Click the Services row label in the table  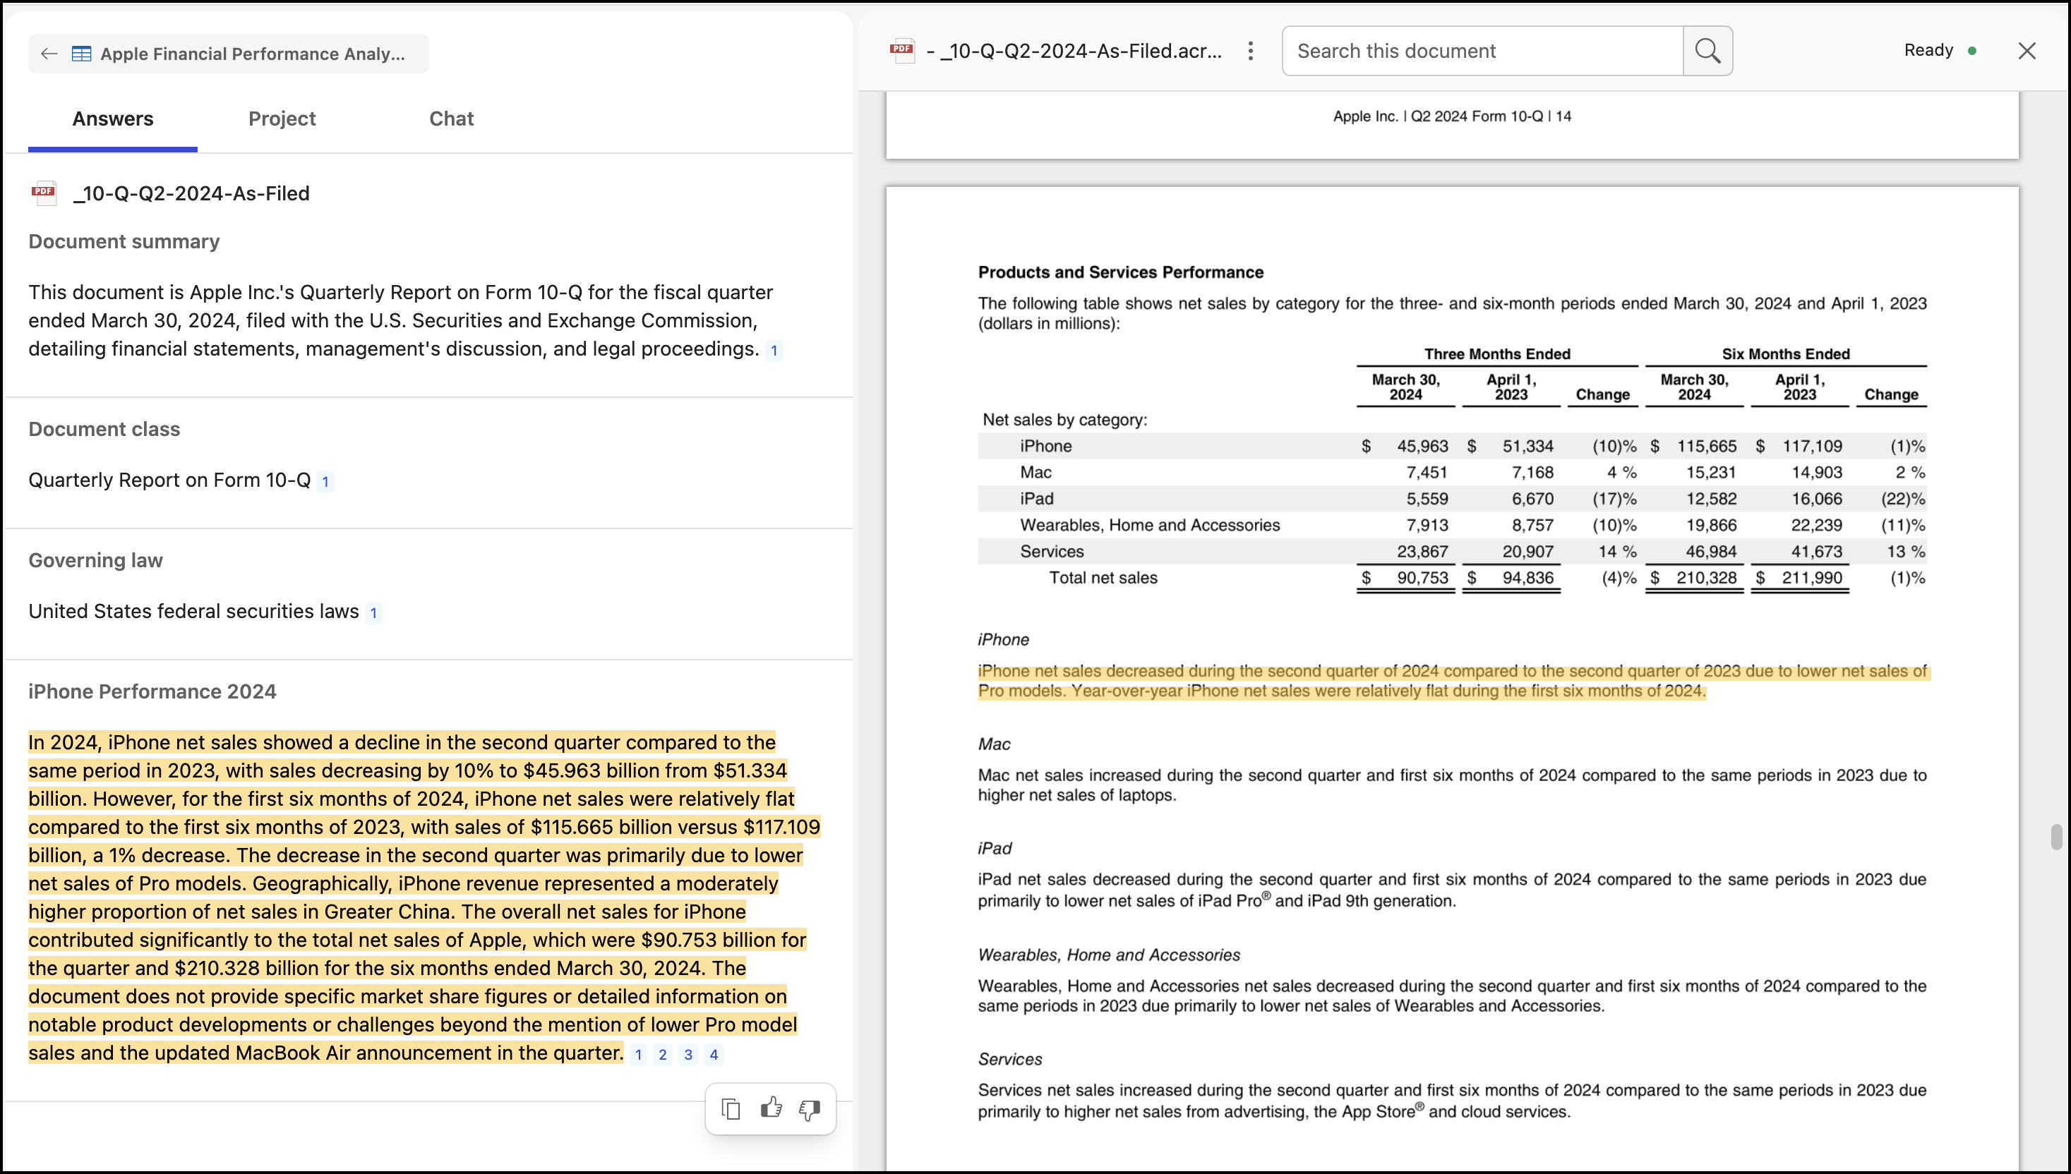pyautogui.click(x=1052, y=552)
